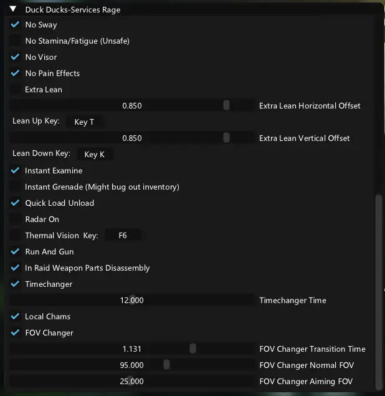The width and height of the screenshot is (385, 396).
Task: Turn off No Pain Effects
Action: pyautogui.click(x=16, y=74)
